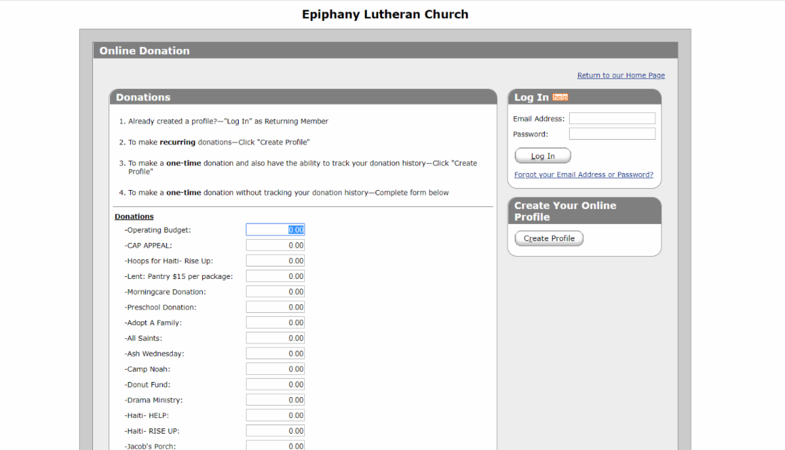Click the Online Donation header text

(x=145, y=51)
